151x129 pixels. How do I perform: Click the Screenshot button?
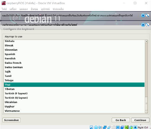[x=12, y=120]
